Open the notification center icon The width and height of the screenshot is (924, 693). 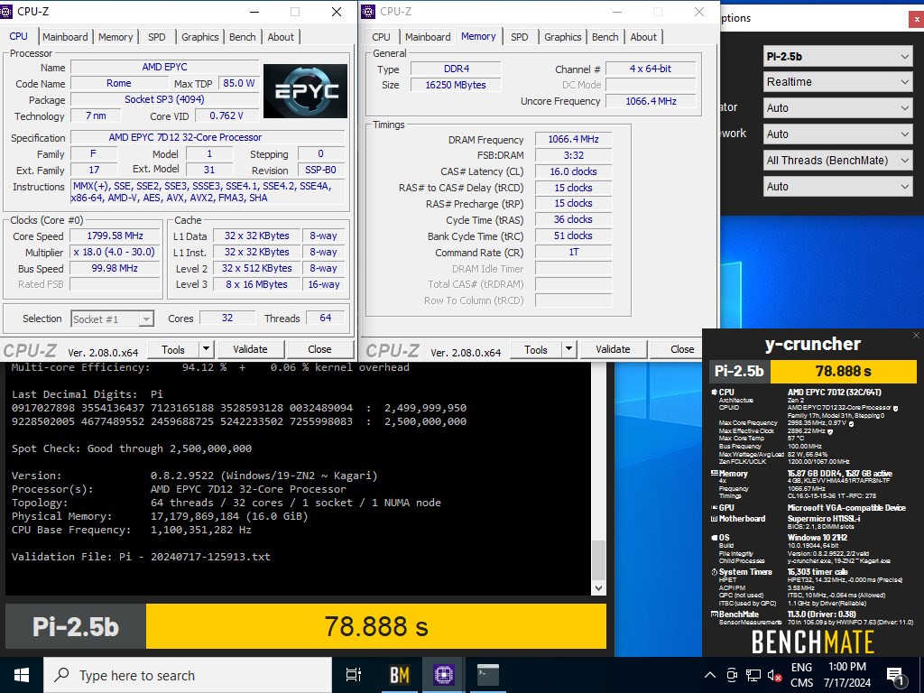click(x=896, y=676)
